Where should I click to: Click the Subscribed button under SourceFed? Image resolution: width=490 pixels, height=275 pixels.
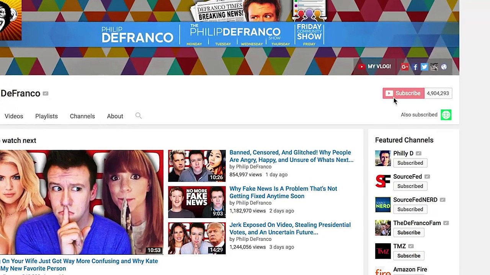[x=410, y=186]
